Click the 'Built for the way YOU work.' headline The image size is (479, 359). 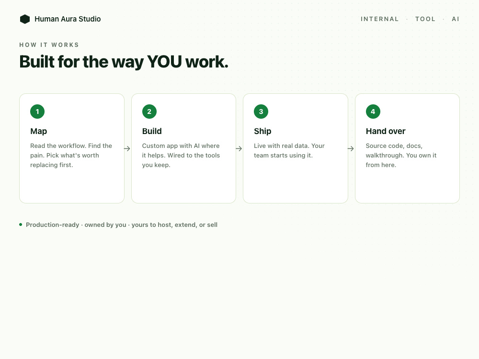[x=124, y=62]
